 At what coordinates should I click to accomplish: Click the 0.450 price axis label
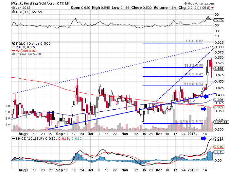click(219, 81)
